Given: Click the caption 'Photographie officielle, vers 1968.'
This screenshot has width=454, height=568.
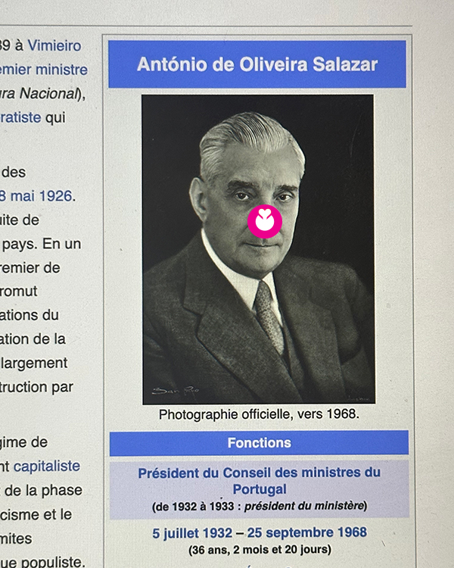Looking at the screenshot, I should click(x=260, y=414).
